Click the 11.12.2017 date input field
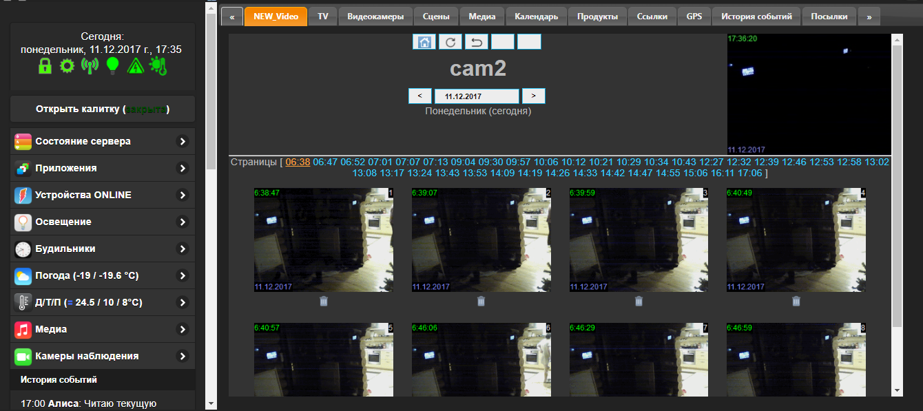 coord(477,96)
